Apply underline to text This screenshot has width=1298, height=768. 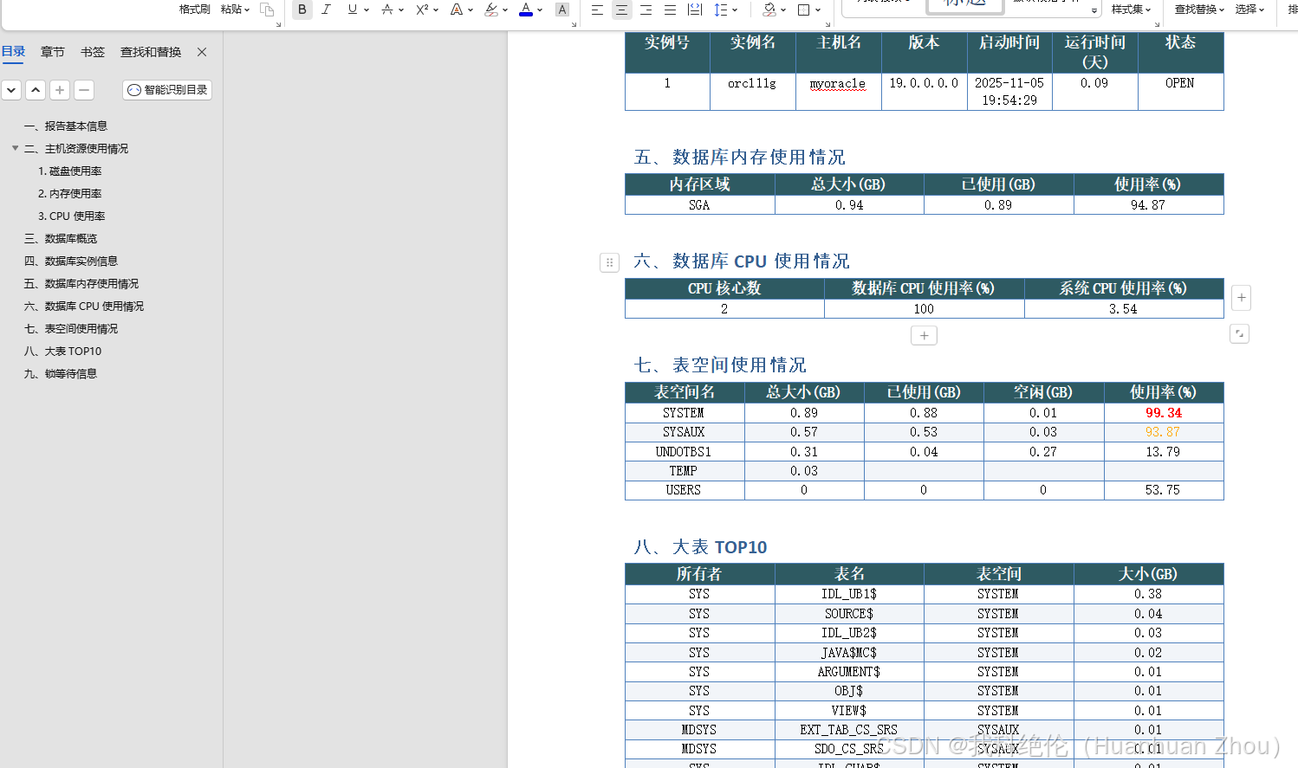[353, 10]
